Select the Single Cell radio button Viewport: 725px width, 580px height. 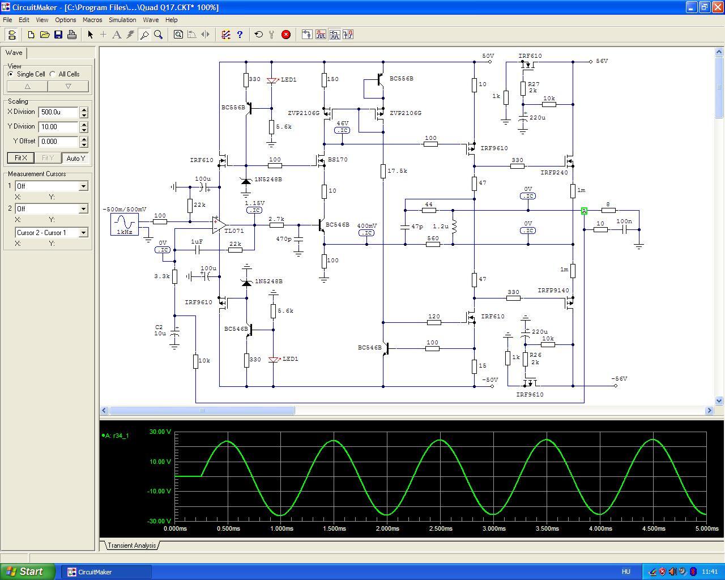[11, 74]
